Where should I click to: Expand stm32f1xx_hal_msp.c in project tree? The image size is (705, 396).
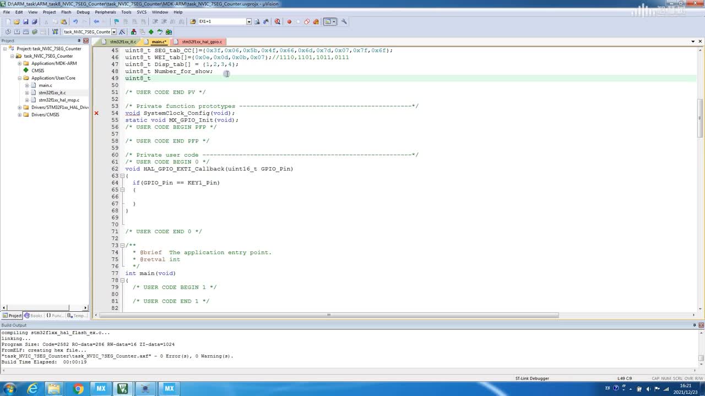click(x=26, y=100)
